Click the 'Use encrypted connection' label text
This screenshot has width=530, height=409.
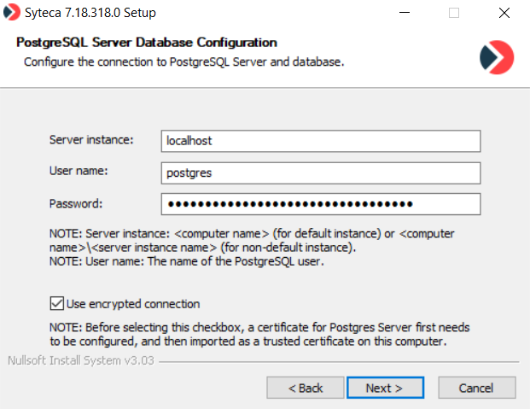132,303
